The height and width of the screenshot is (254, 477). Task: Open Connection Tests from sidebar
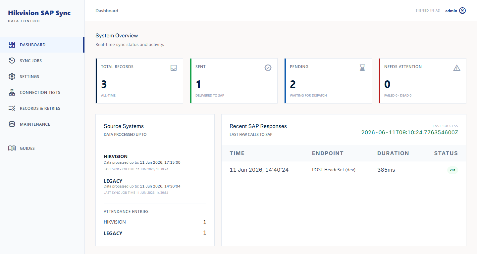pos(42,92)
